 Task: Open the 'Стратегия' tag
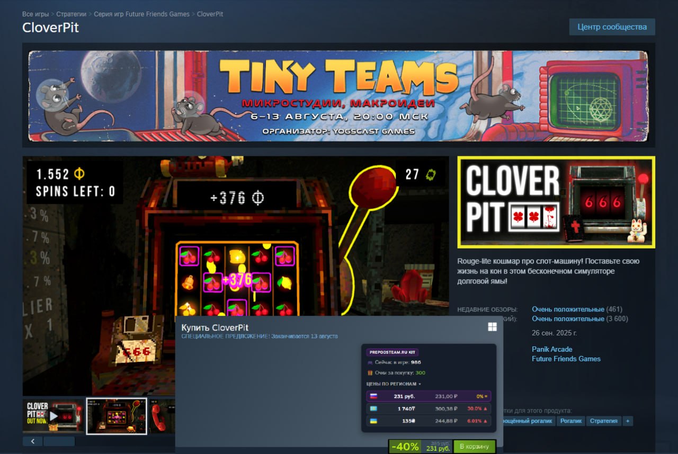(x=604, y=421)
